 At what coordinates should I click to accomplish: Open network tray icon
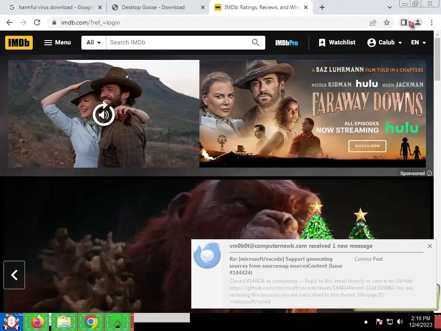click(x=389, y=322)
